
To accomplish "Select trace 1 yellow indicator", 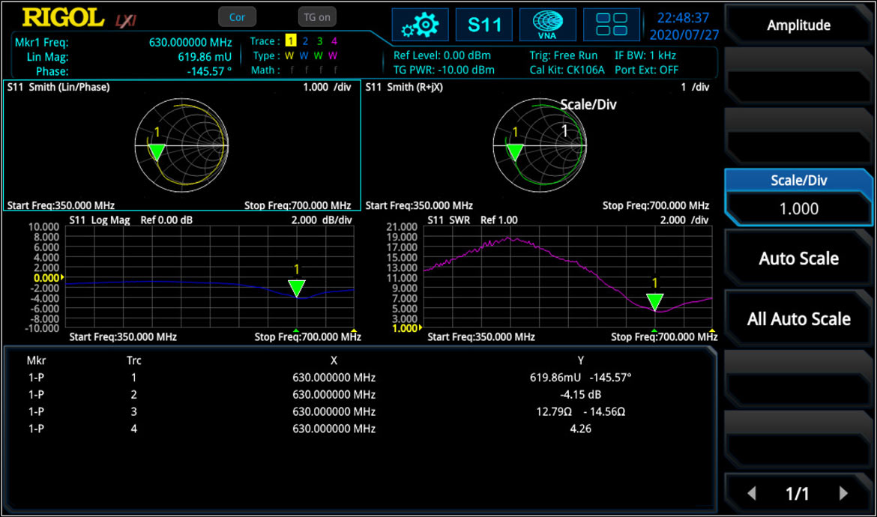I will (x=290, y=40).
